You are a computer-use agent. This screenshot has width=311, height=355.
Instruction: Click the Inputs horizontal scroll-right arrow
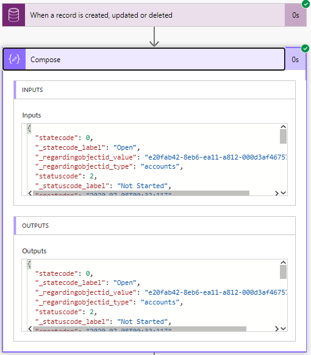pos(276,193)
